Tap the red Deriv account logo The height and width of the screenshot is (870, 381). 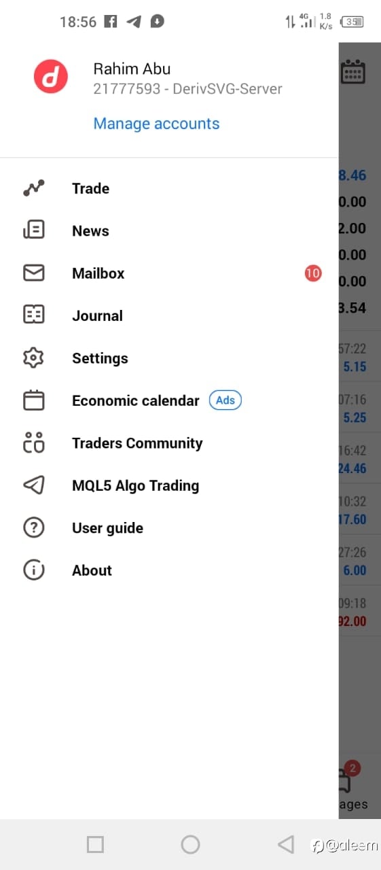[52, 76]
